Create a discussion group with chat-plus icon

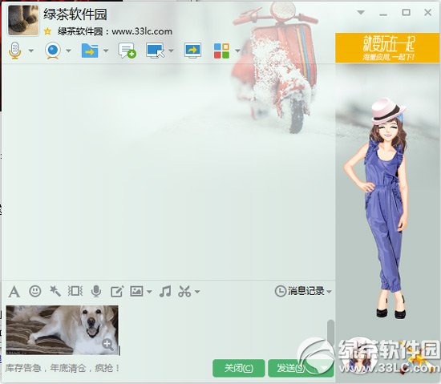(x=127, y=51)
